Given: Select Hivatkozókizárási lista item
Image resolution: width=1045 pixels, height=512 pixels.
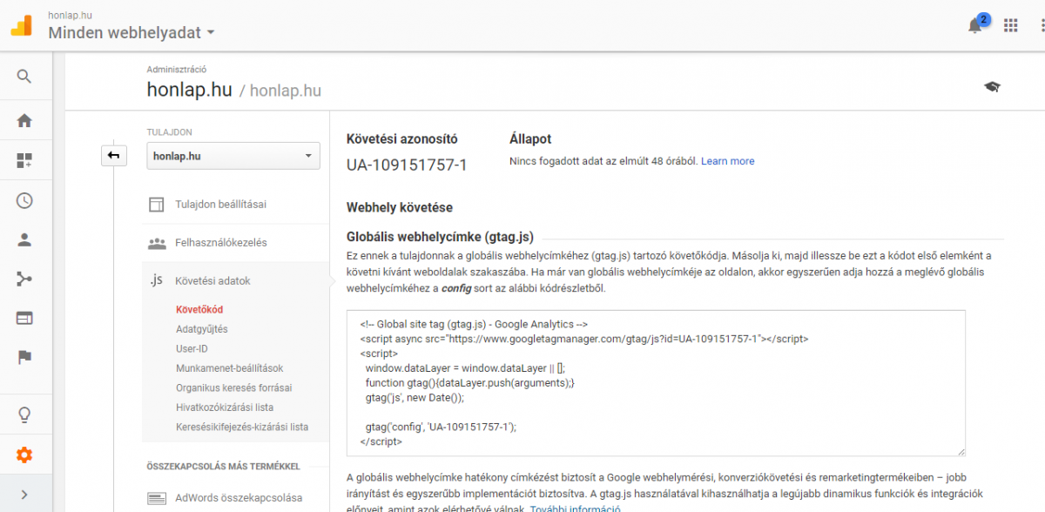Looking at the screenshot, I should tap(225, 407).
